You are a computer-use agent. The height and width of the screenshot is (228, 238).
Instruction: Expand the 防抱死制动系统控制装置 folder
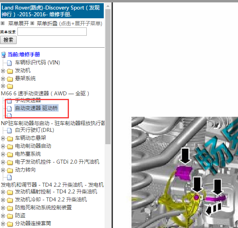coord(3,208)
